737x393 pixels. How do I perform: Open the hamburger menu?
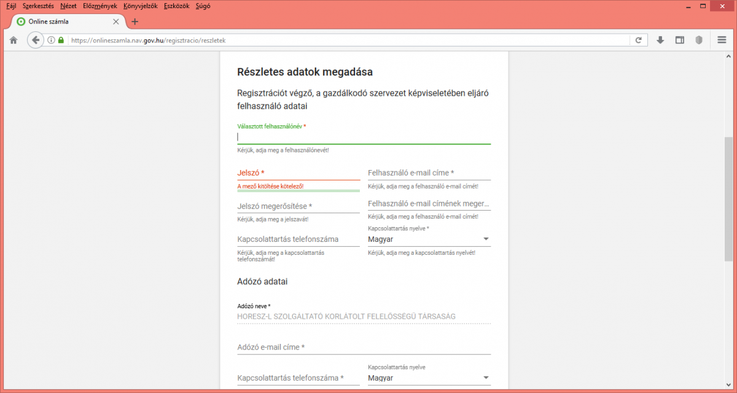click(722, 41)
